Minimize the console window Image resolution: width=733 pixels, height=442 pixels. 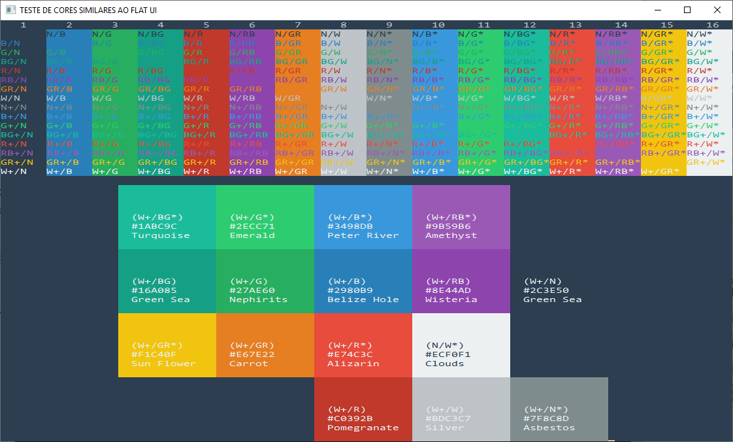click(657, 10)
